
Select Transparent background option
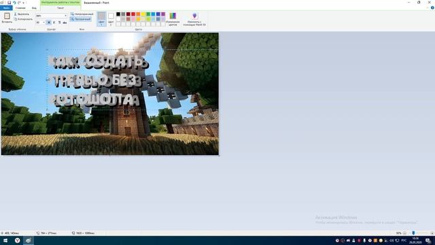pos(81,19)
